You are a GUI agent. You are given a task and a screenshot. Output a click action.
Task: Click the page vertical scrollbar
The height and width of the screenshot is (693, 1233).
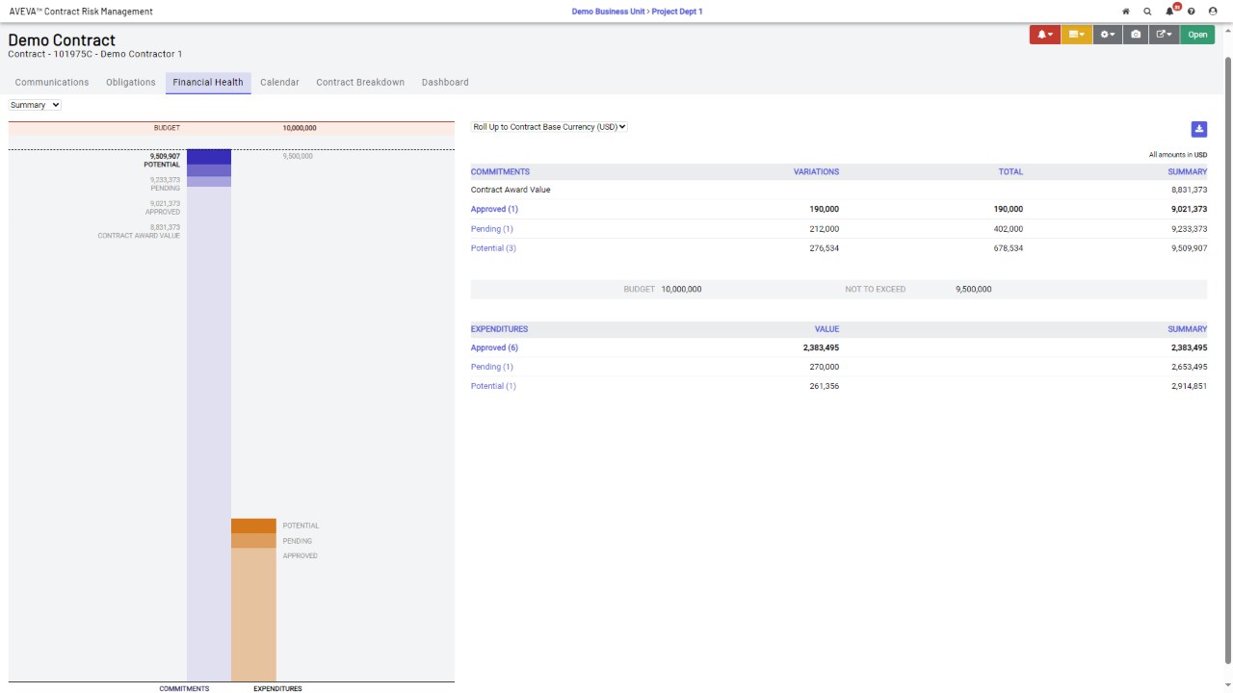point(1227,358)
